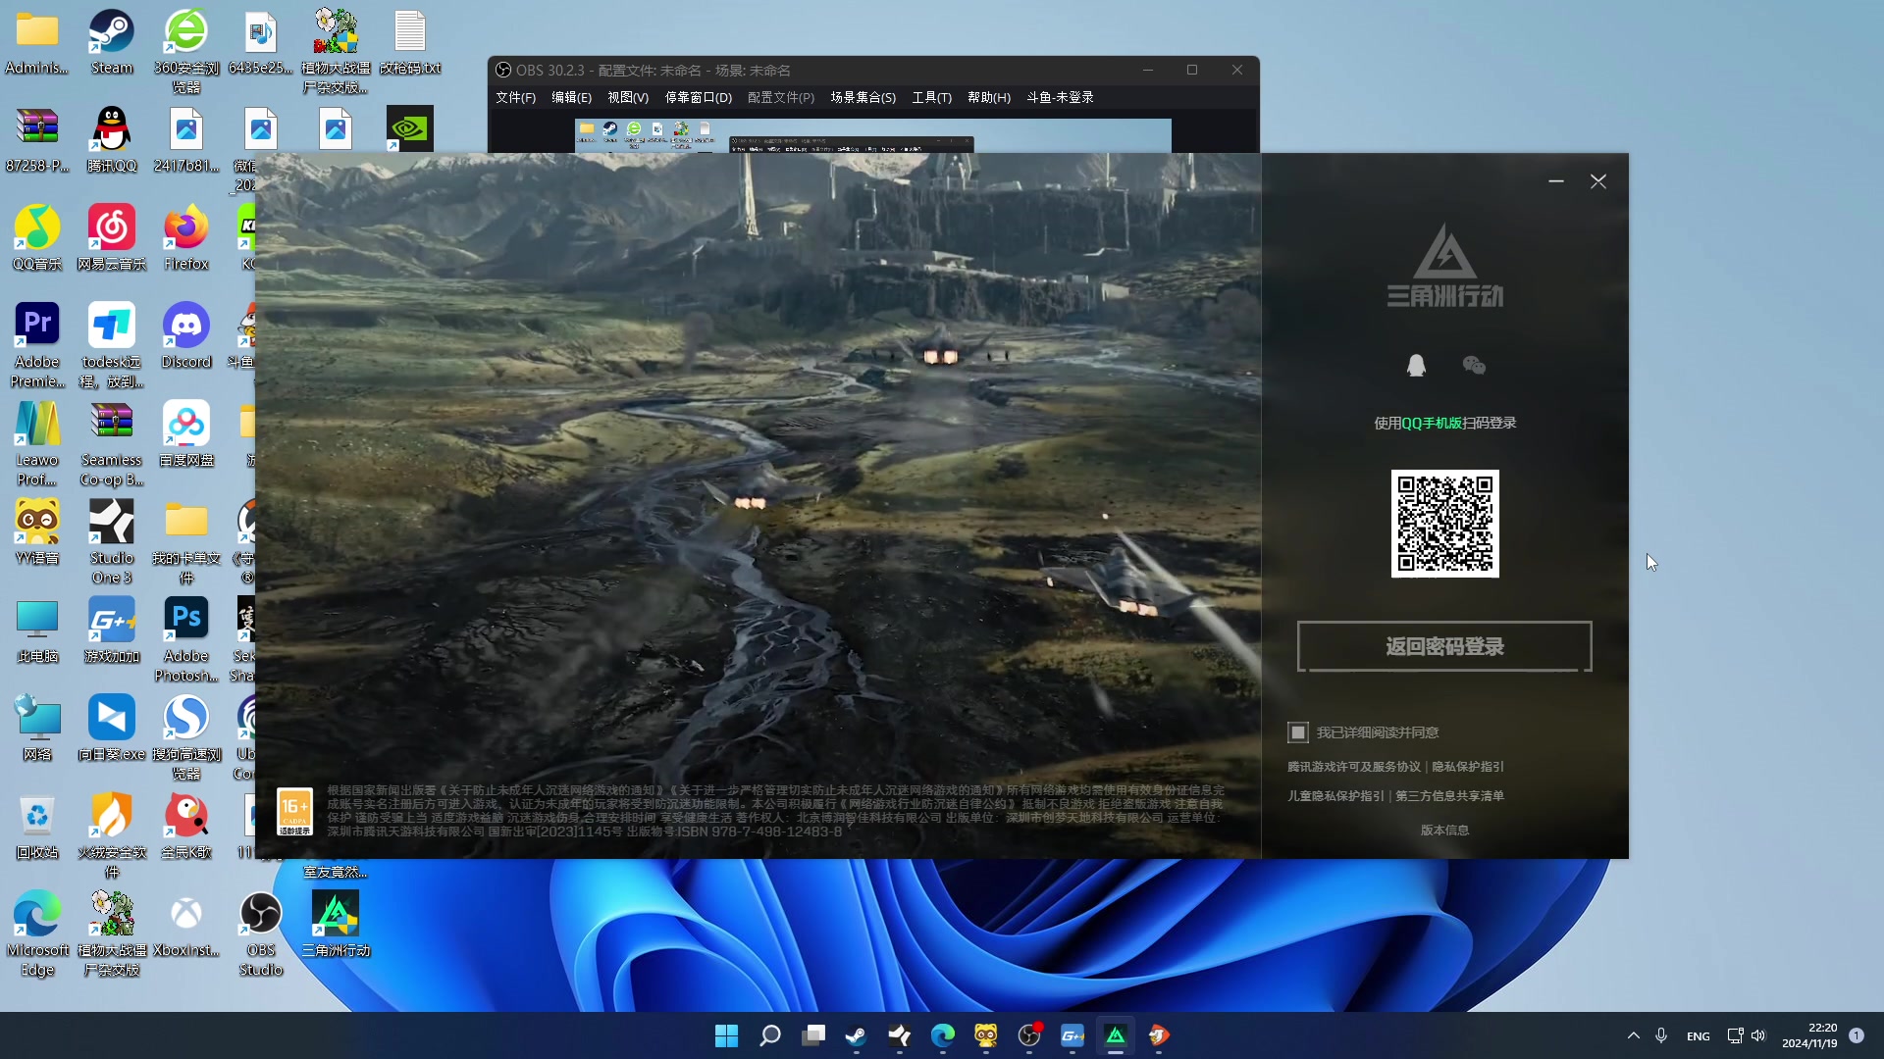Open taskbar Search
1884x1059 pixels.
pyautogui.click(x=770, y=1035)
